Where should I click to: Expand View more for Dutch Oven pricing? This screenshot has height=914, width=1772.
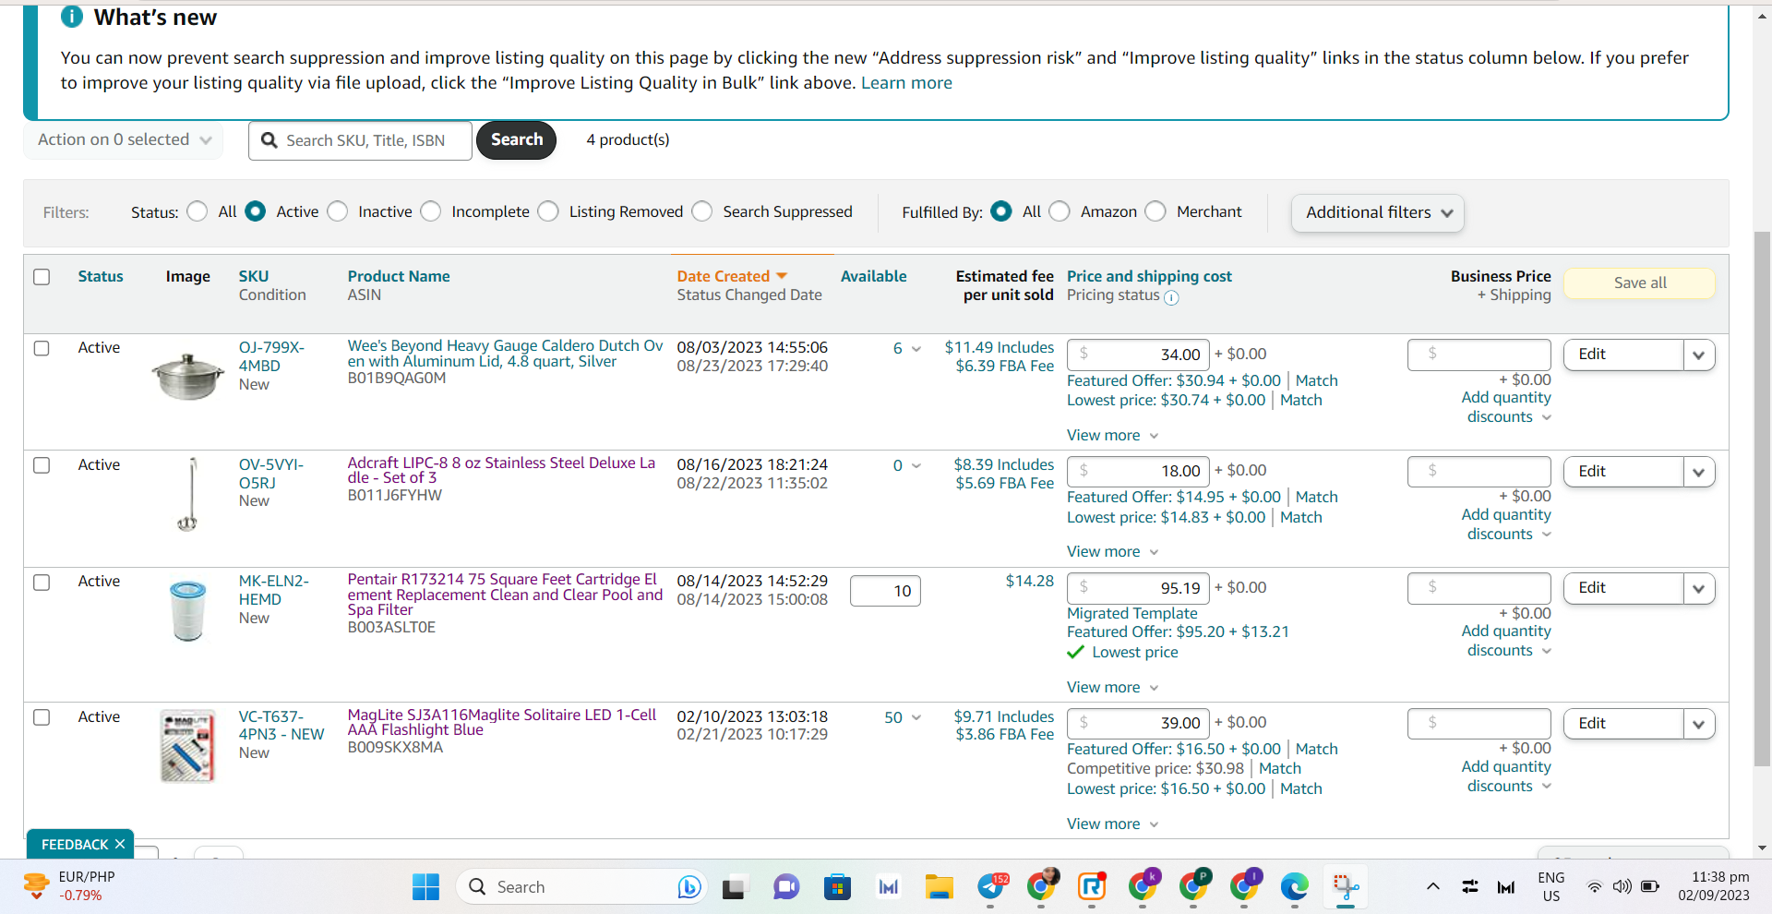click(1112, 435)
